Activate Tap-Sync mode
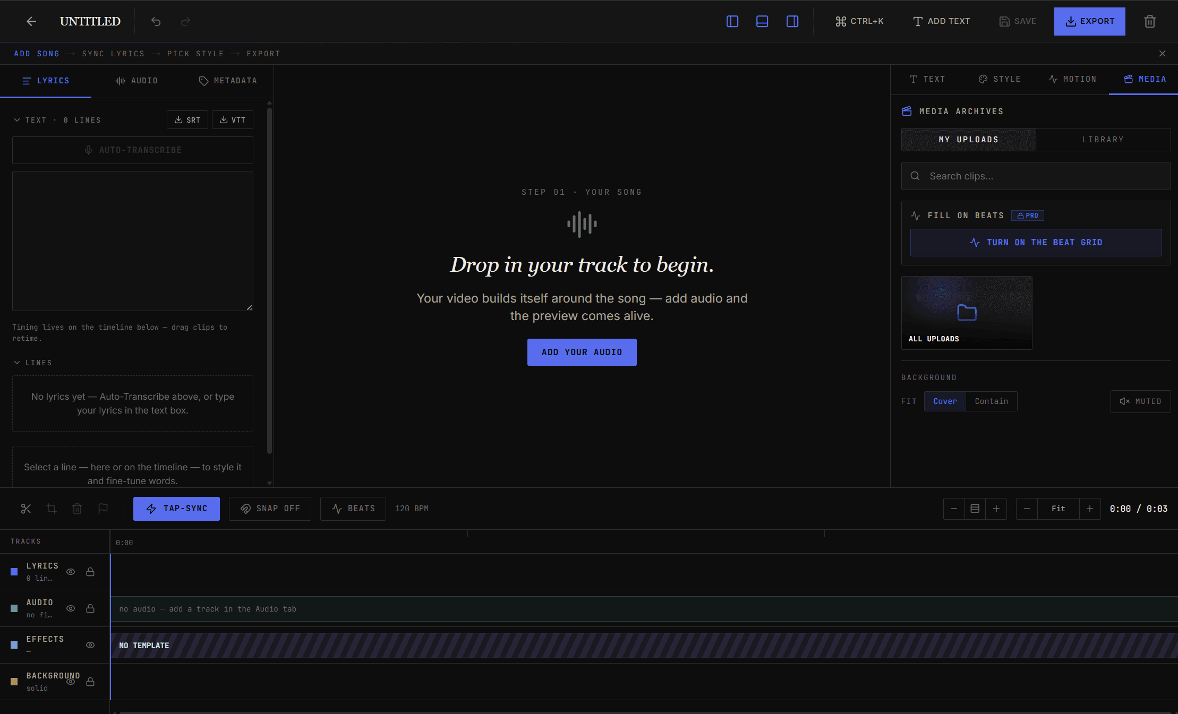The image size is (1178, 714). pos(176,509)
